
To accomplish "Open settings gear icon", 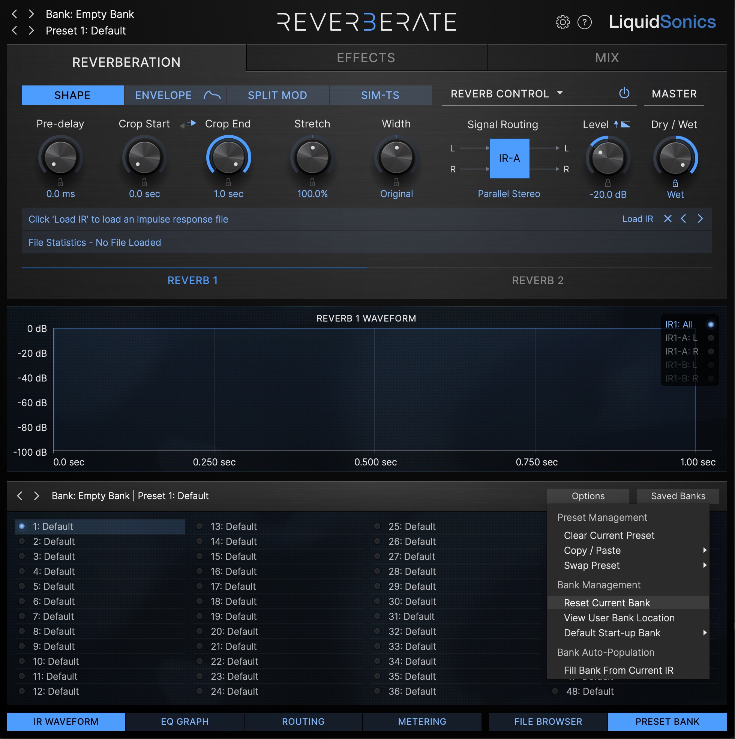I will pyautogui.click(x=562, y=22).
